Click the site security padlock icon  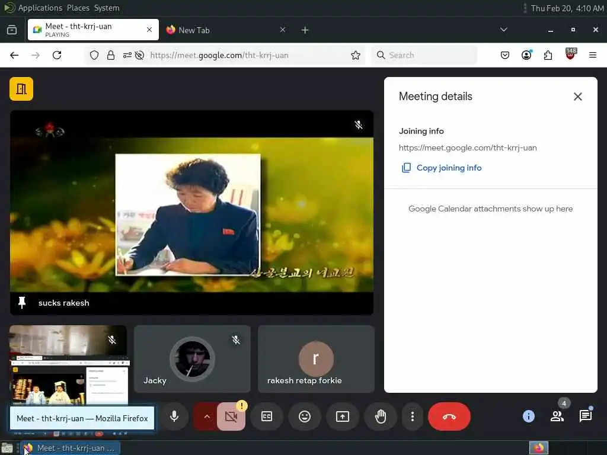tap(111, 55)
